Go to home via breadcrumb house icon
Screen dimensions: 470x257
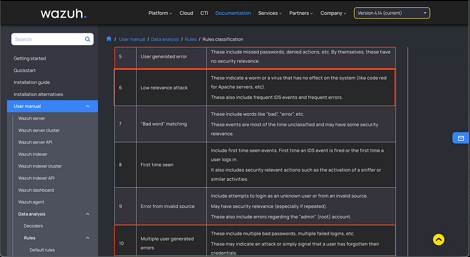109,39
